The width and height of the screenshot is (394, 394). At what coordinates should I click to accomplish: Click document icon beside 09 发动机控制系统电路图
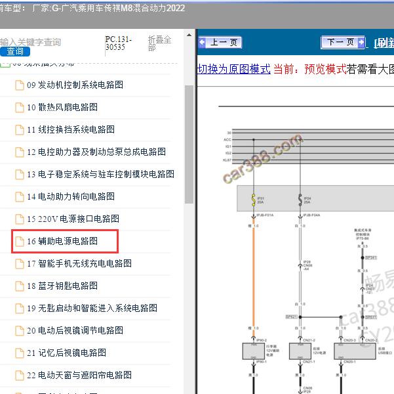20,85
